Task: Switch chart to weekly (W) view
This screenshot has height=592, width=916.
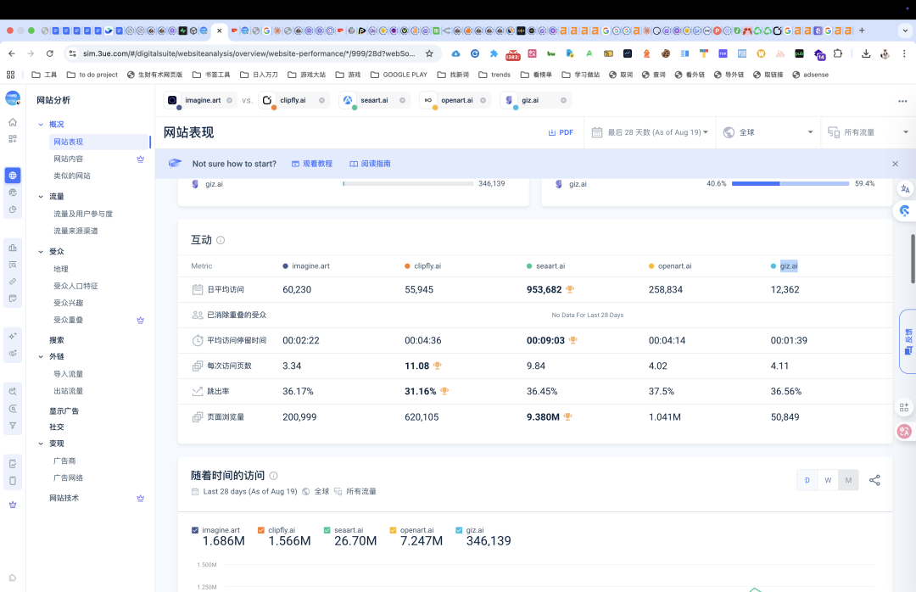Action: coord(828,480)
